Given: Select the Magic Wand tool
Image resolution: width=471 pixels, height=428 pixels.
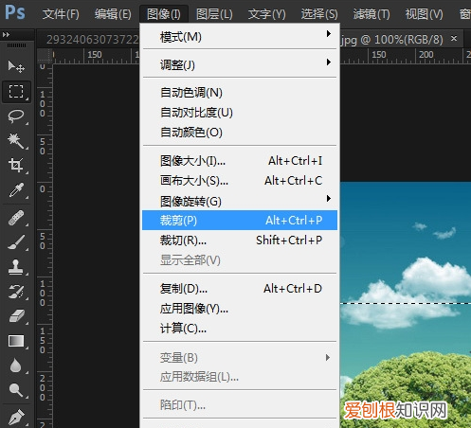Looking at the screenshot, I should (16, 141).
